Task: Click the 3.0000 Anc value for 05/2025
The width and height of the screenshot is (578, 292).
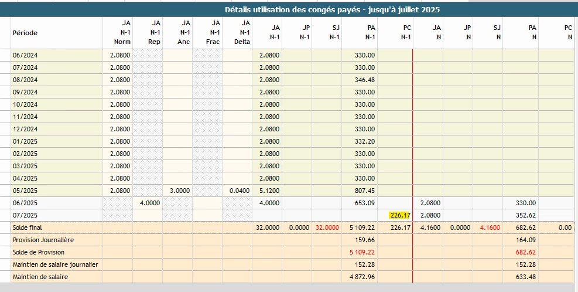Action: click(x=180, y=191)
